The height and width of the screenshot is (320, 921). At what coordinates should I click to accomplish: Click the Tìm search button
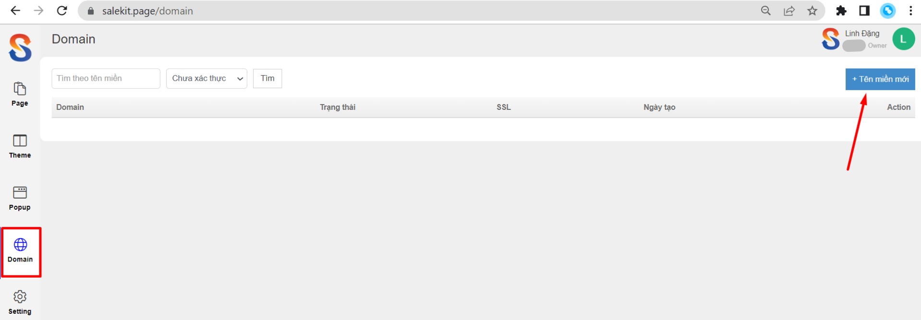pyautogui.click(x=267, y=79)
